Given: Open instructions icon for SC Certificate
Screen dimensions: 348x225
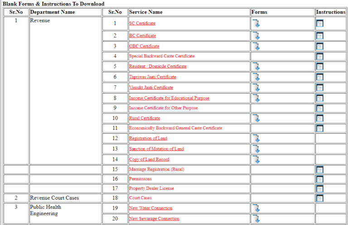Looking at the screenshot, I should pyautogui.click(x=320, y=23).
